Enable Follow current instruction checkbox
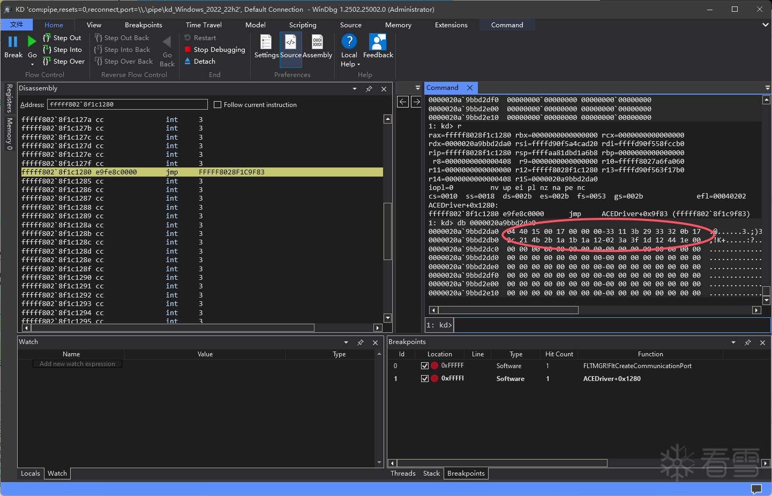 (x=218, y=105)
